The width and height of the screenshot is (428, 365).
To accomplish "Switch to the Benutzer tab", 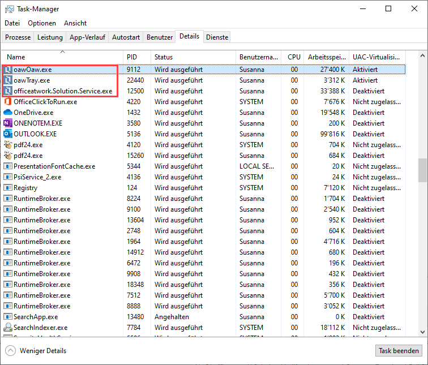I will tap(160, 37).
